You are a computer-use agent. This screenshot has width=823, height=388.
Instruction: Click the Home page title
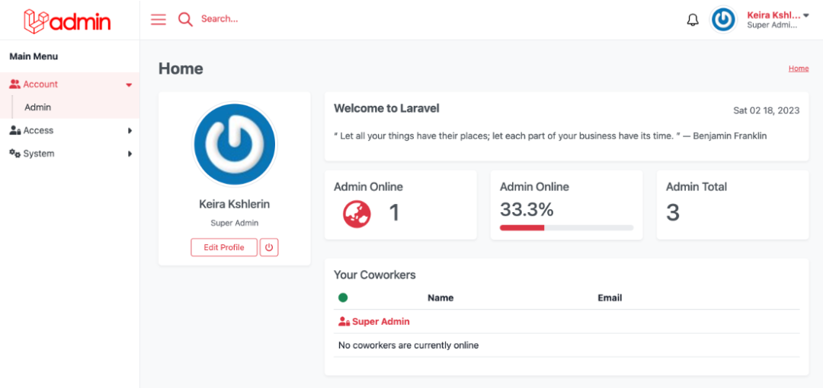pyautogui.click(x=181, y=68)
